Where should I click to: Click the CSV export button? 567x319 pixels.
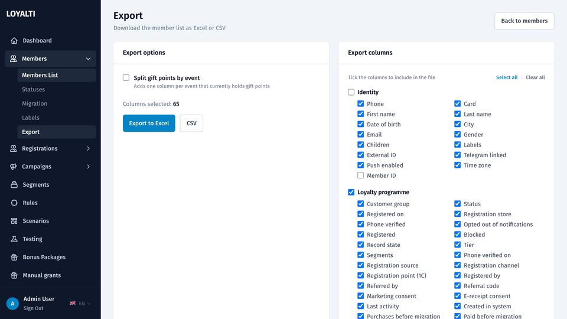[191, 123]
